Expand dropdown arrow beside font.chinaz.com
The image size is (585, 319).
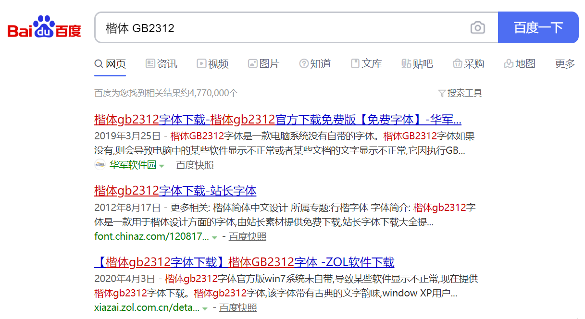coord(214,237)
